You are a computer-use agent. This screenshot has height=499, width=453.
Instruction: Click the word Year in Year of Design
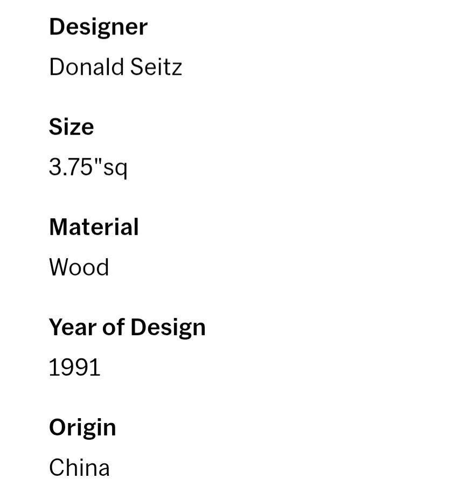[73, 327]
